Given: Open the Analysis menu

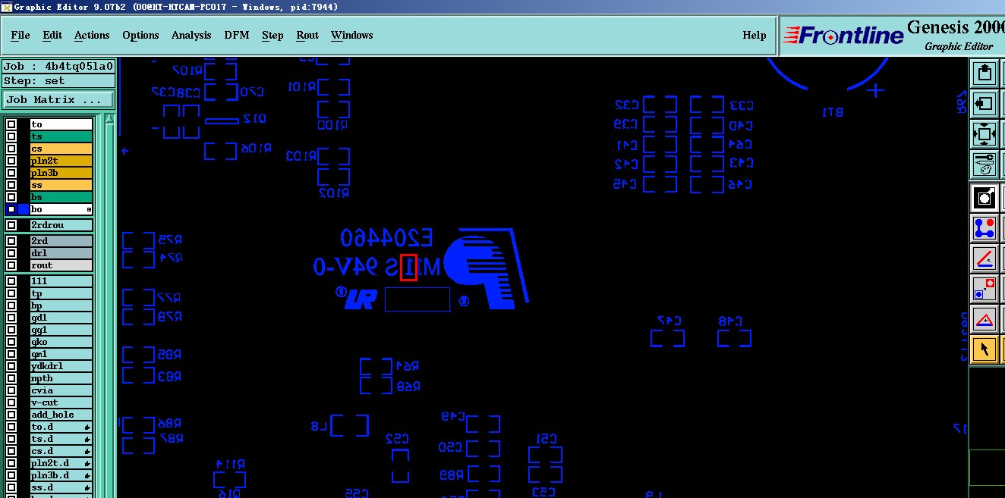Looking at the screenshot, I should (x=191, y=35).
